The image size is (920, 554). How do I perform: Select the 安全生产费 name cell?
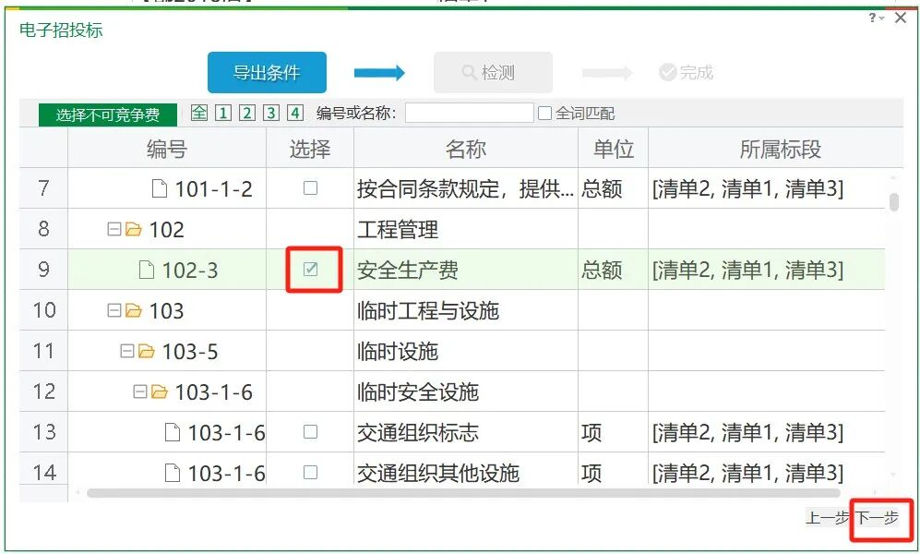coord(466,270)
